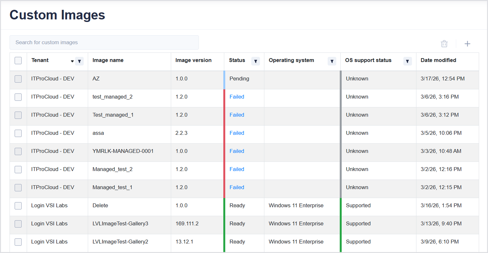Screen dimensions: 488x253
Task: Open the OS support status filter icon
Action: pos(407,61)
